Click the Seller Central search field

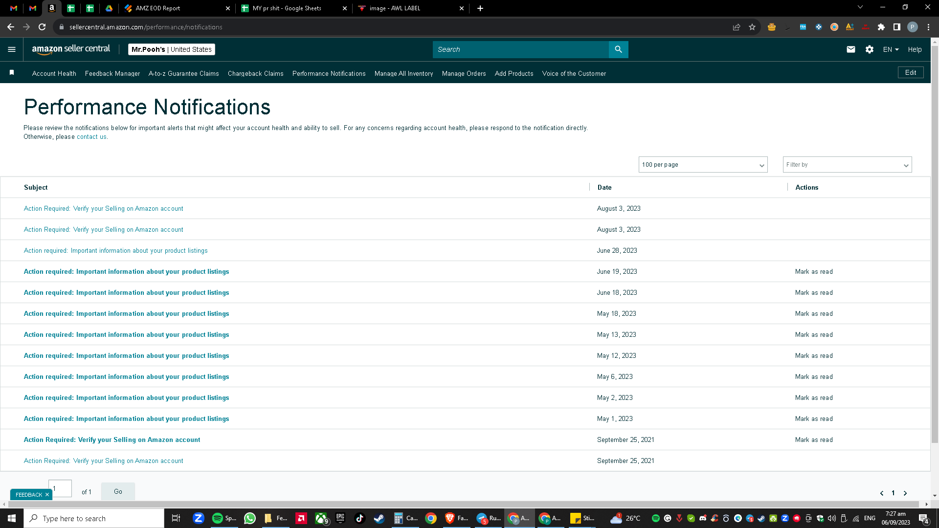point(521,49)
